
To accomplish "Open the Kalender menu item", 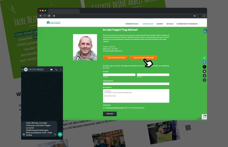I will 160,24.
